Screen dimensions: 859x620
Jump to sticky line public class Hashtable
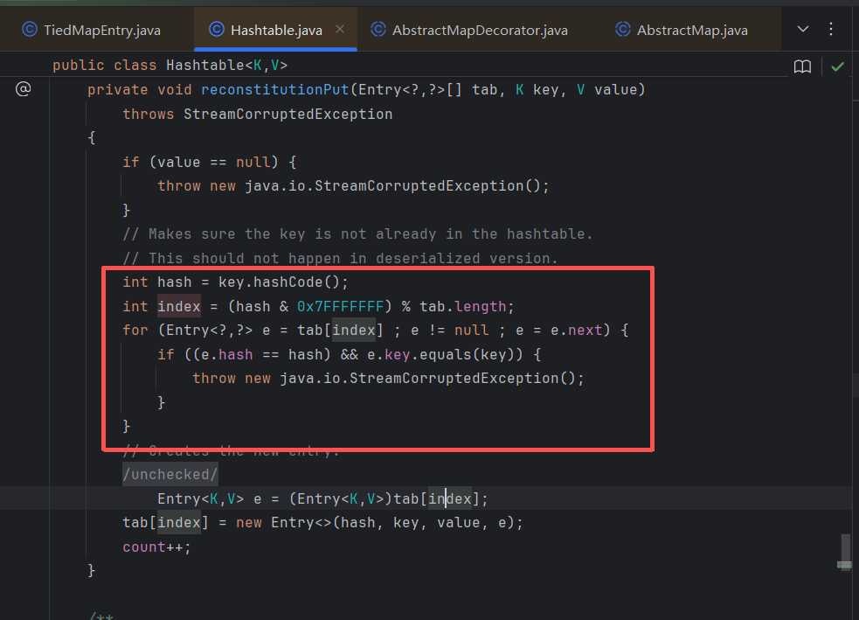[170, 66]
